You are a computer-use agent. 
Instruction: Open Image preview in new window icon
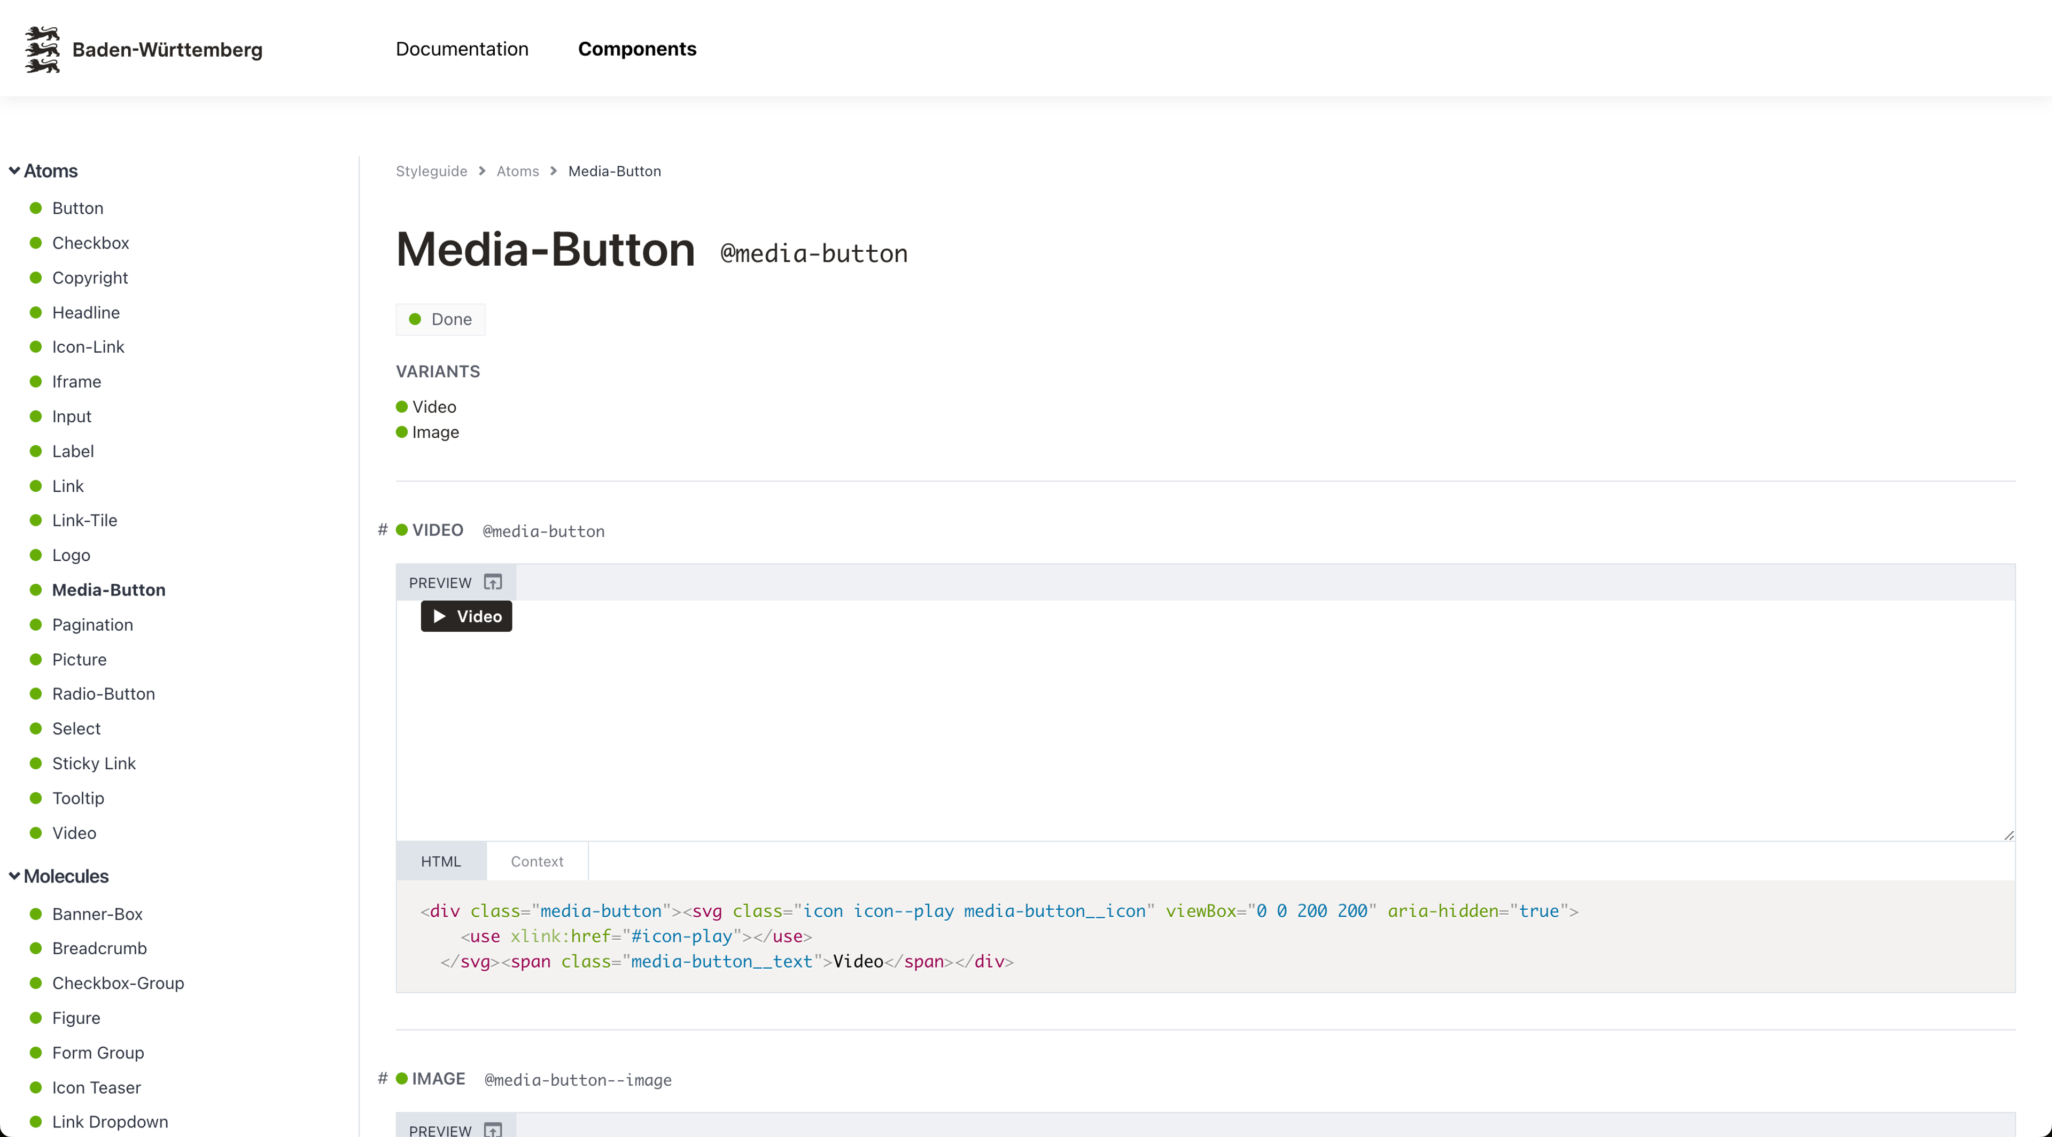pos(493,1129)
